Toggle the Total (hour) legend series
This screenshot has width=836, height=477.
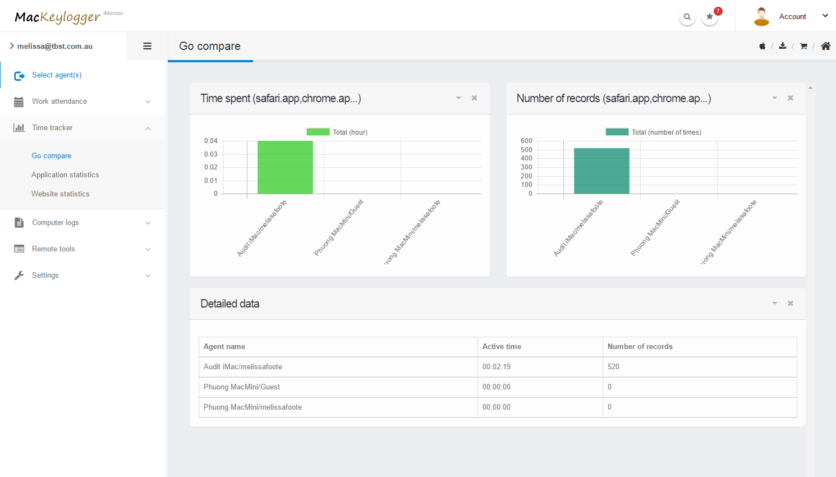click(337, 132)
